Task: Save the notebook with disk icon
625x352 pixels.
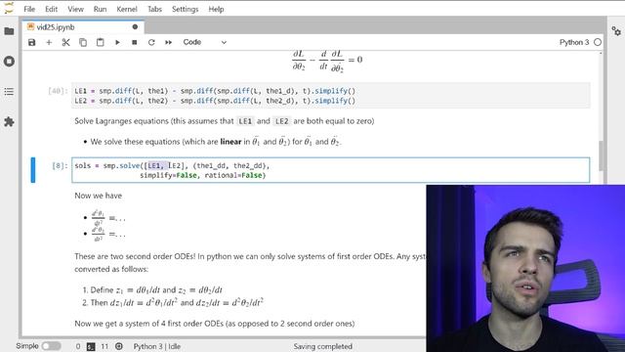Action: (32, 42)
